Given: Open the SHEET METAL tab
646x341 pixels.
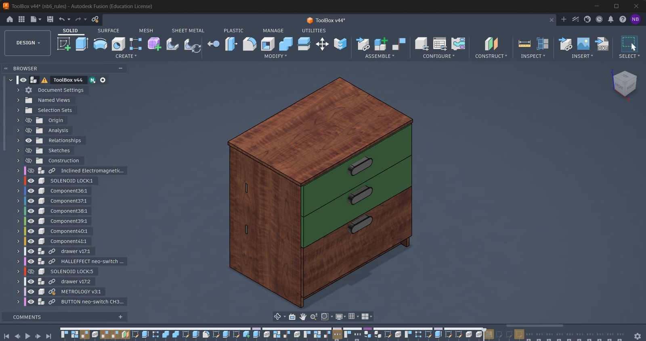Looking at the screenshot, I should pyautogui.click(x=188, y=31).
